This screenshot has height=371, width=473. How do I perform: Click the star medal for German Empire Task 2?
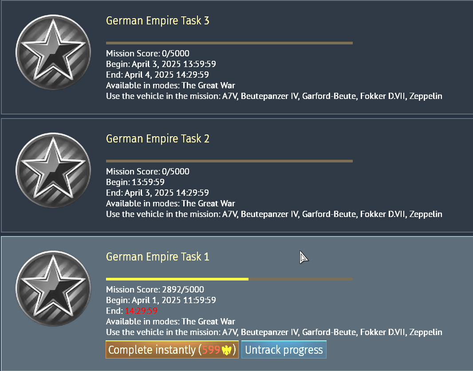coord(52,168)
